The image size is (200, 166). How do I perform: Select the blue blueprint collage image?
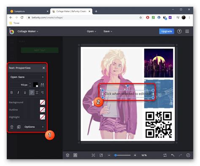pyautogui.click(x=159, y=94)
